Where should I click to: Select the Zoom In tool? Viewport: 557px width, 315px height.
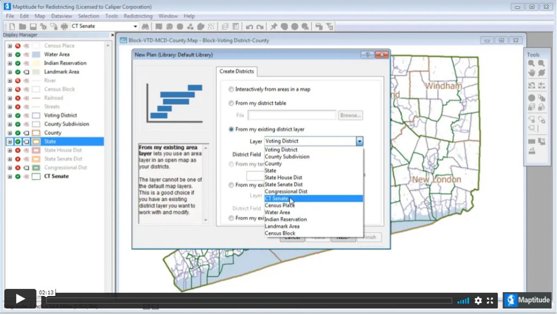click(532, 64)
